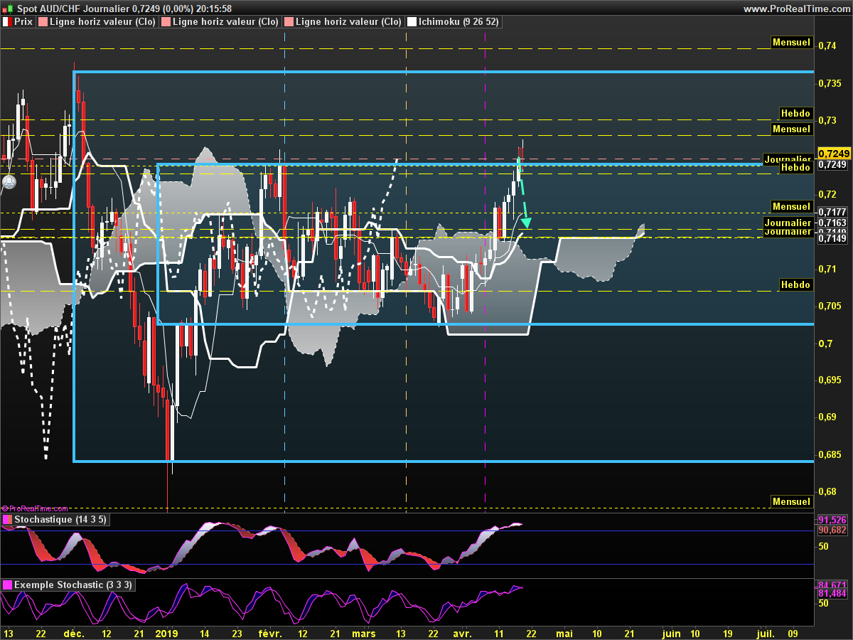Click the 0,7163 price tag
Screen dimensions: 853x640
(833, 223)
